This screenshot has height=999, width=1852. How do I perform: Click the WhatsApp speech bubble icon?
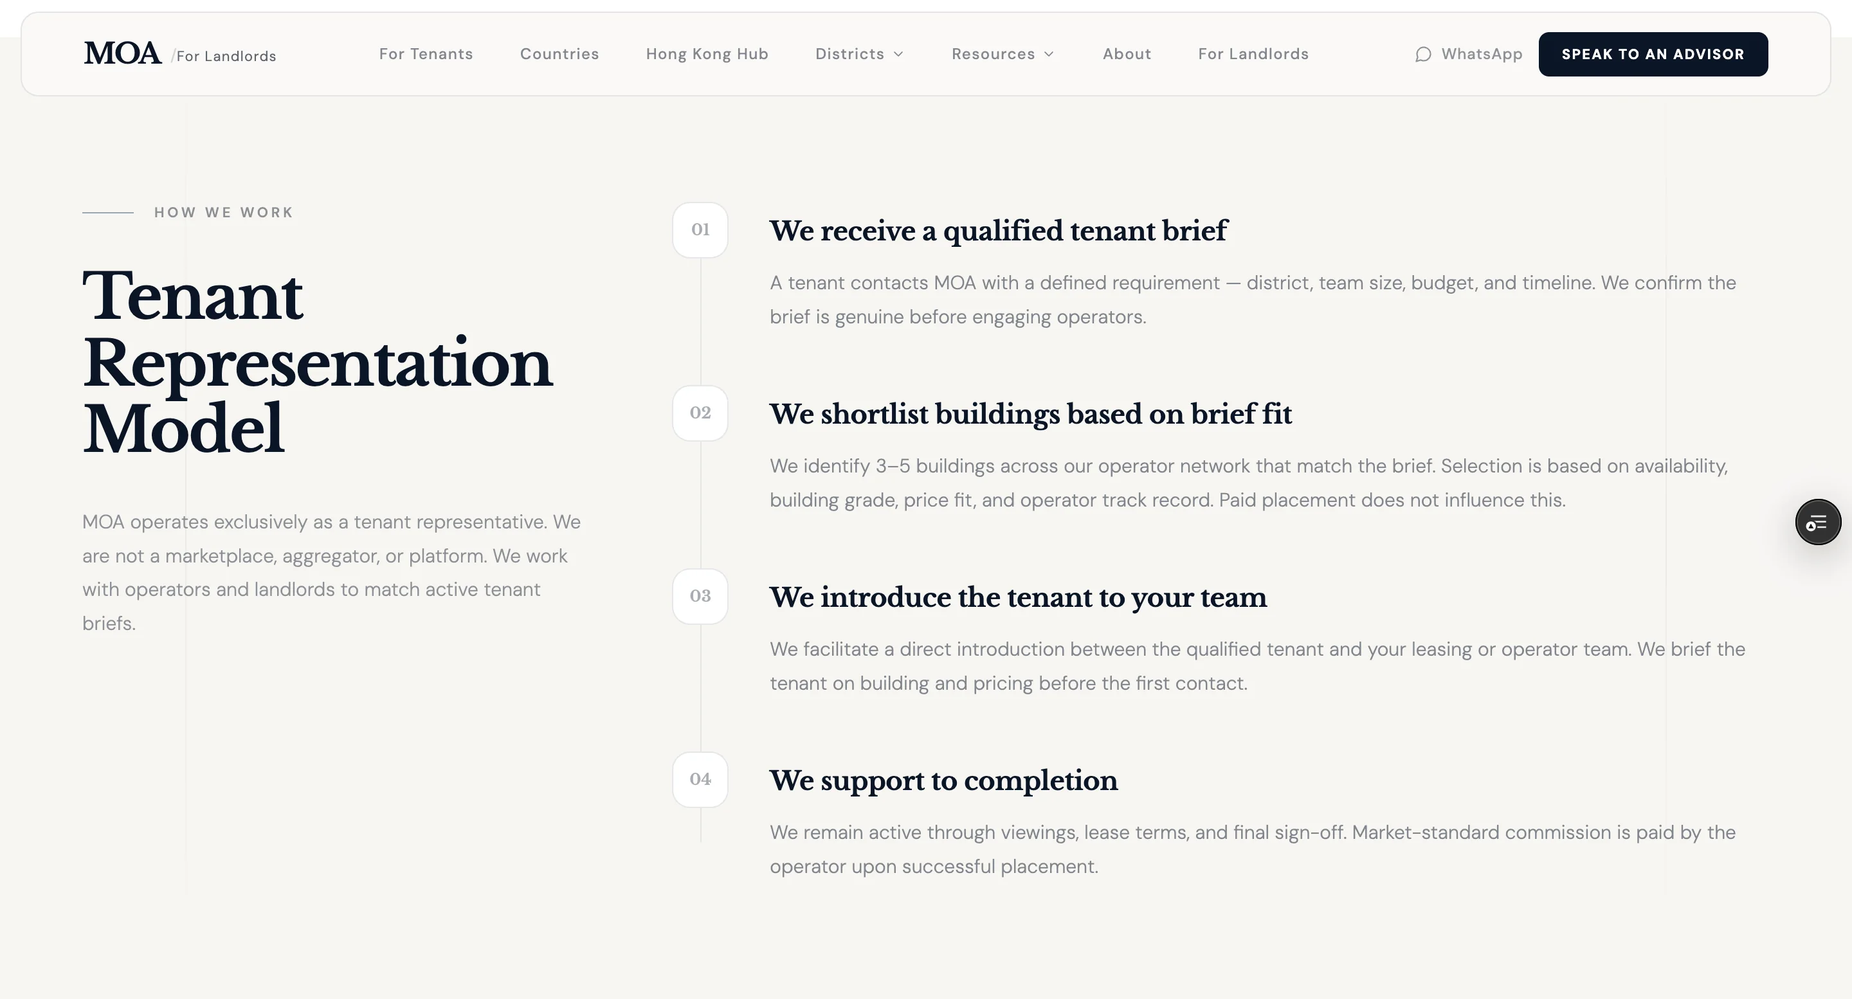click(1424, 54)
